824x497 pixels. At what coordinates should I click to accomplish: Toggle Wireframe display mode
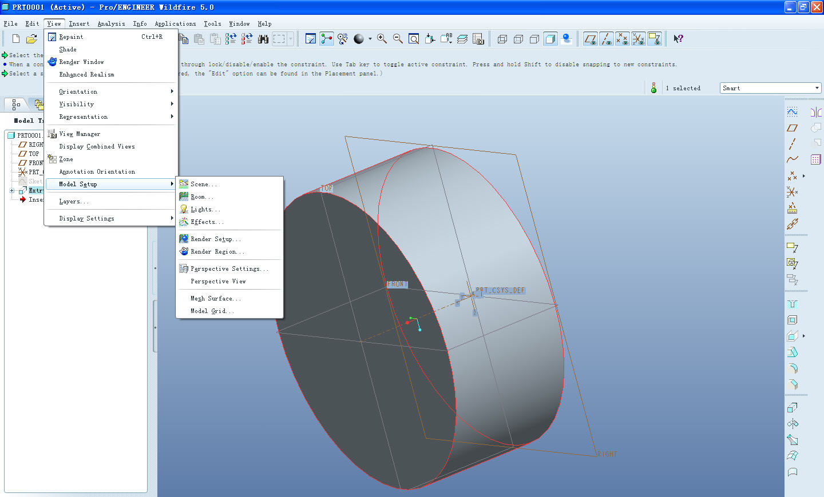coord(502,39)
